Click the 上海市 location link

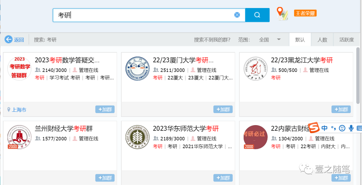19,110
